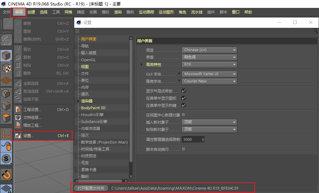Click the 打开配置文件夹 button
Image resolution: width=319 pixels, height=193 pixels.
click(91, 188)
